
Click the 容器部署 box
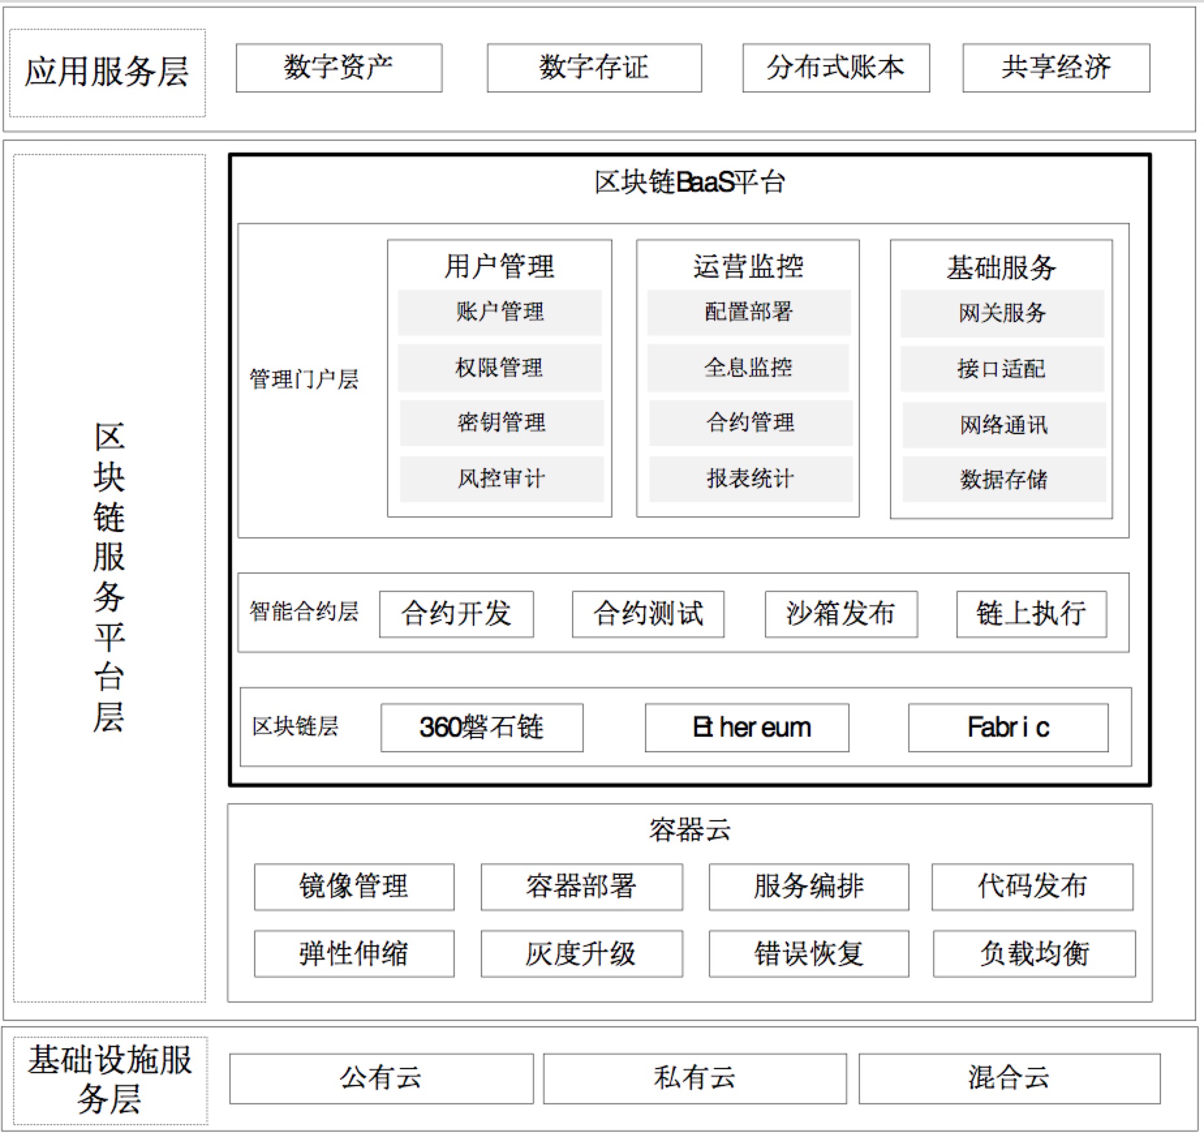(582, 887)
